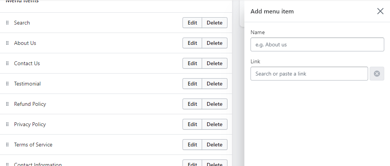
Task: Delete the Search menu item
Action: click(x=214, y=23)
